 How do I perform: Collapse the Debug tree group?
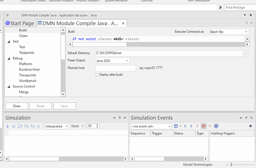[9, 59]
